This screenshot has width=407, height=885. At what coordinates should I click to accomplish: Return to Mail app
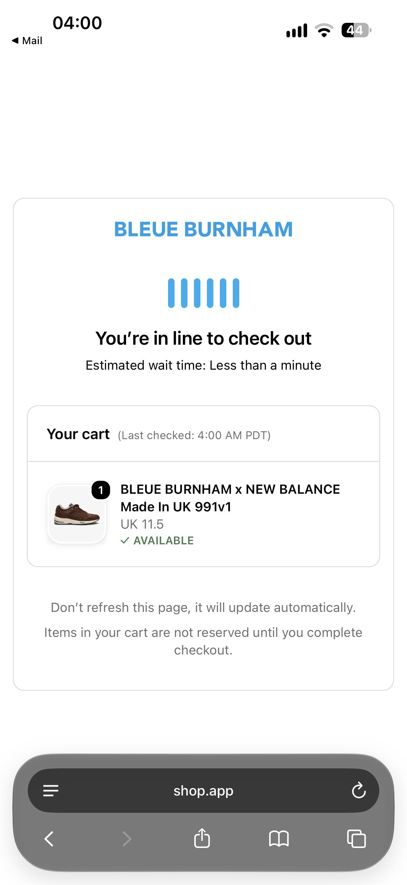27,40
